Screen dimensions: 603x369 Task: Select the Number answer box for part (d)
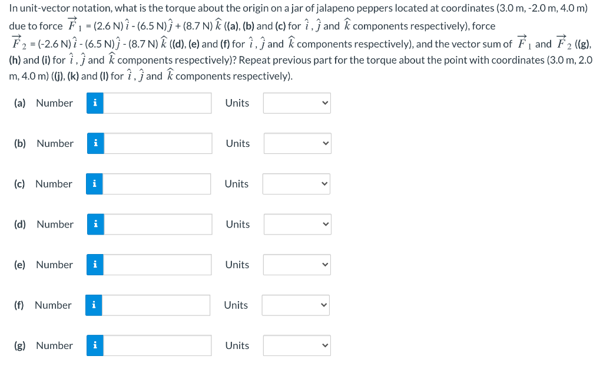158,225
